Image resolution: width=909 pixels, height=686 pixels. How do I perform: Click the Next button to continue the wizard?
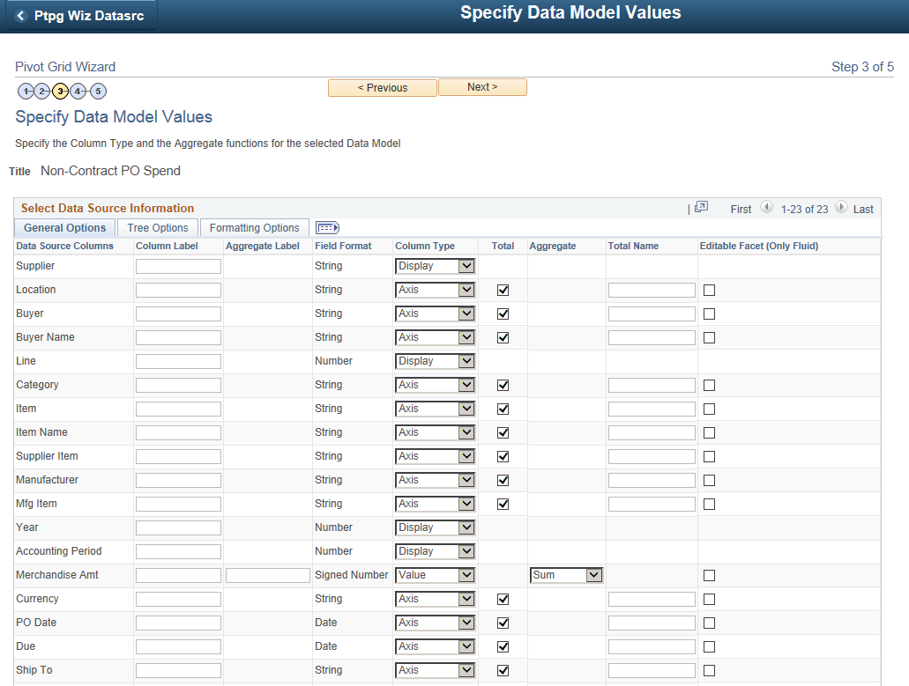coord(482,87)
